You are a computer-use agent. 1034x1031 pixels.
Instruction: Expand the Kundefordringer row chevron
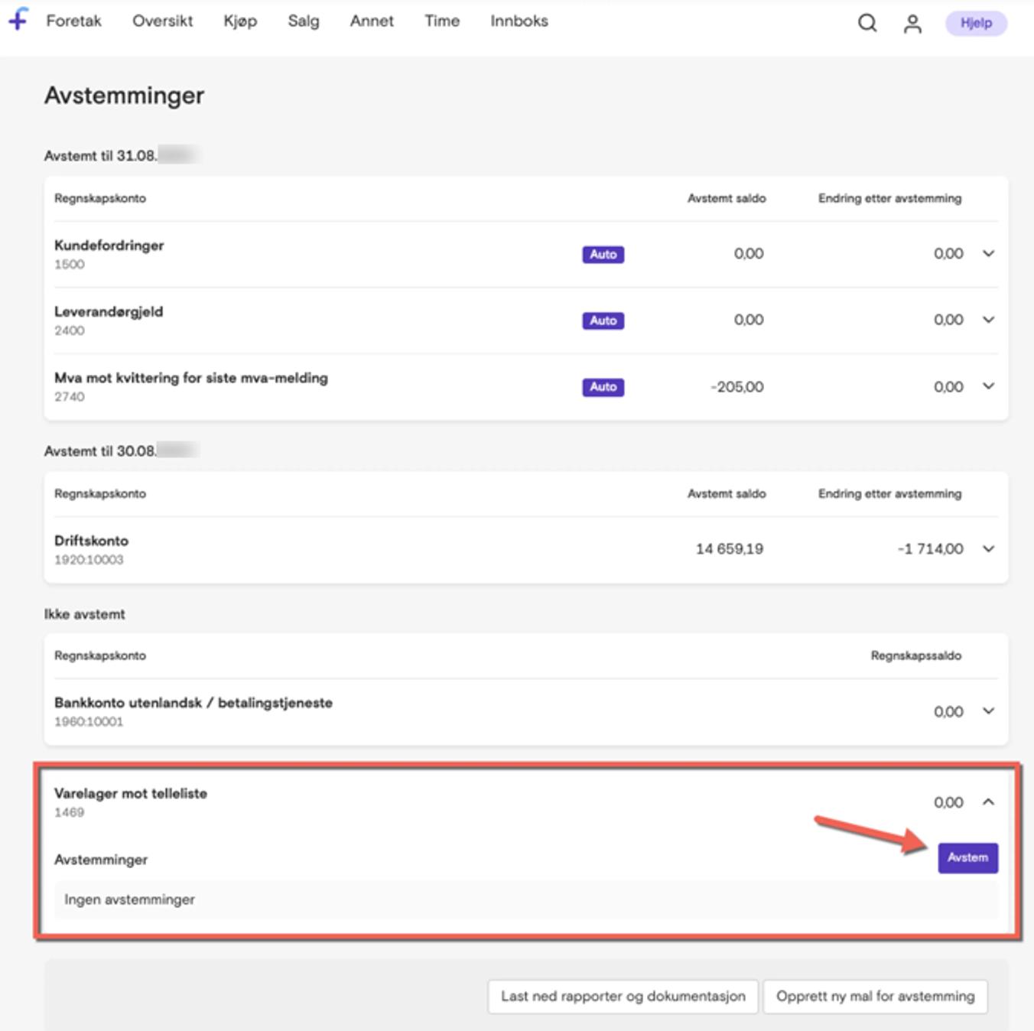[x=988, y=253]
